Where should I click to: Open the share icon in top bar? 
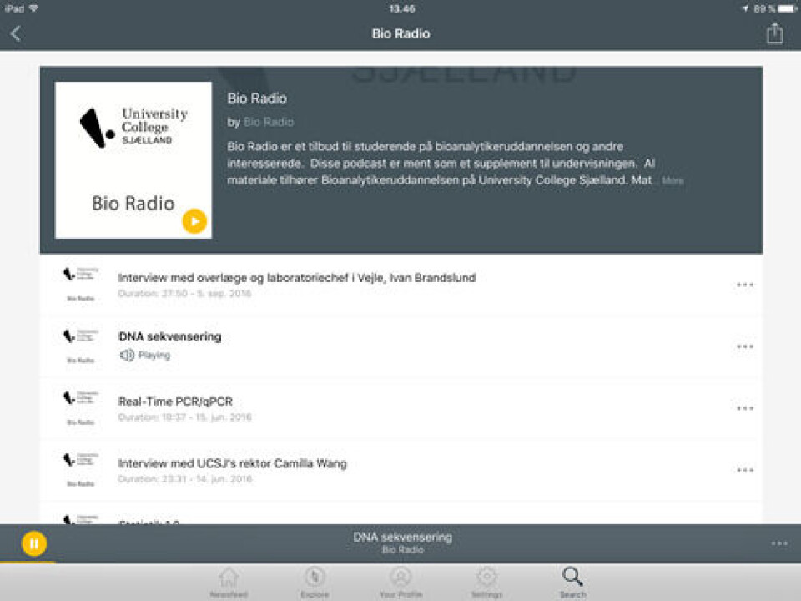pyautogui.click(x=775, y=33)
